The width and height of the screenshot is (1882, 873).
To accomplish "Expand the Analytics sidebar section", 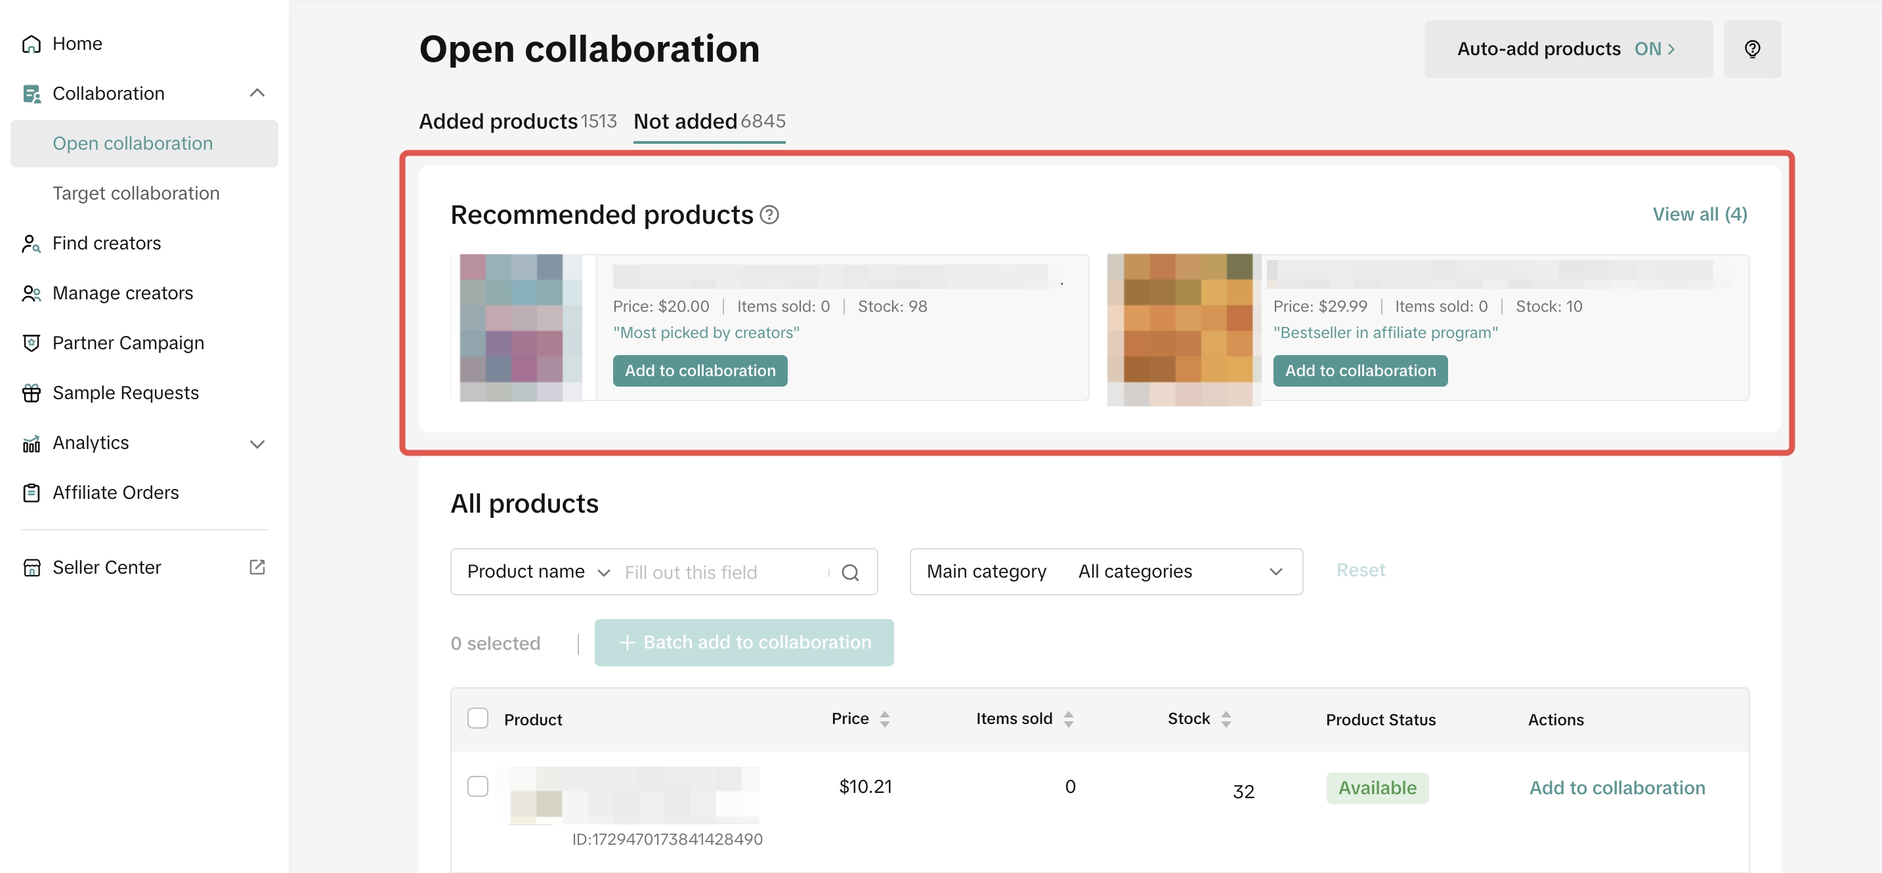I will [257, 444].
